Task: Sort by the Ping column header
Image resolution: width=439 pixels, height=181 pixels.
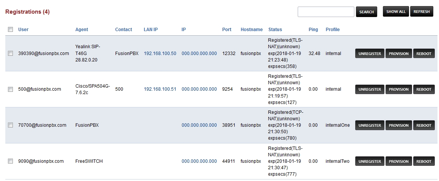Action: click(x=313, y=30)
